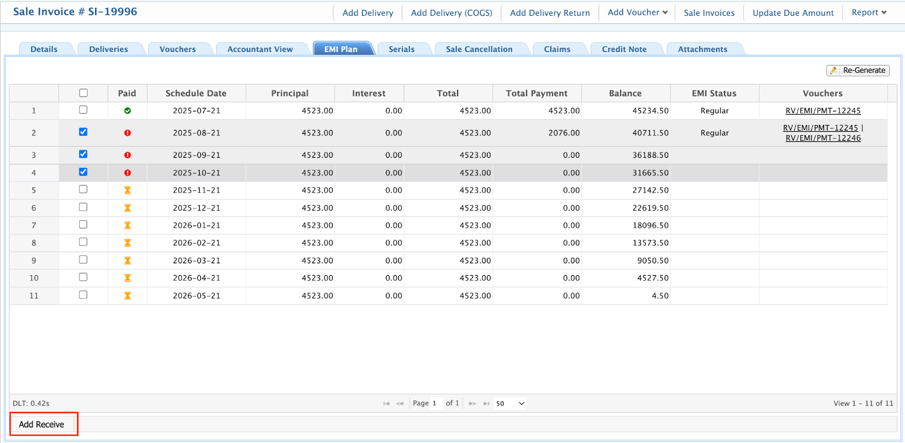Open voucher RV/EMI/PMT-12246 link
Image resolution: width=905 pixels, height=443 pixels.
(x=823, y=138)
